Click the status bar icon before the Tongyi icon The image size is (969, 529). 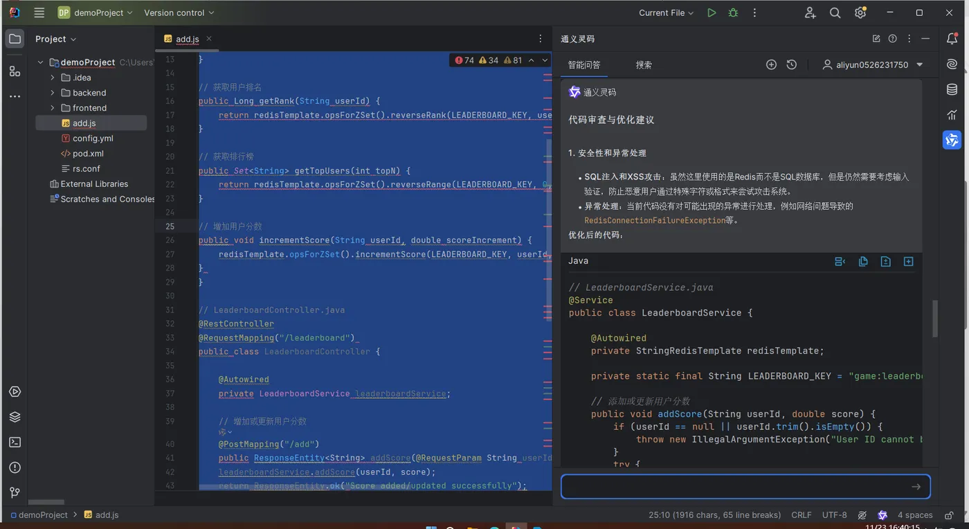[862, 515]
